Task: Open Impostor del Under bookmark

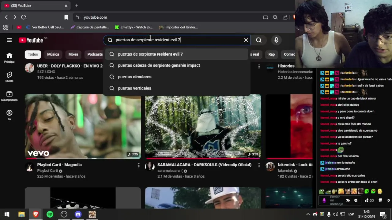Action: pyautogui.click(x=179, y=27)
